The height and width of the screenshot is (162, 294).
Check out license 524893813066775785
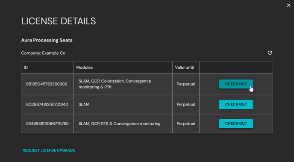click(x=236, y=124)
